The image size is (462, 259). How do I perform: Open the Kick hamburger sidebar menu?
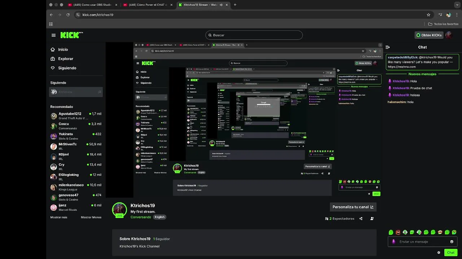53,35
